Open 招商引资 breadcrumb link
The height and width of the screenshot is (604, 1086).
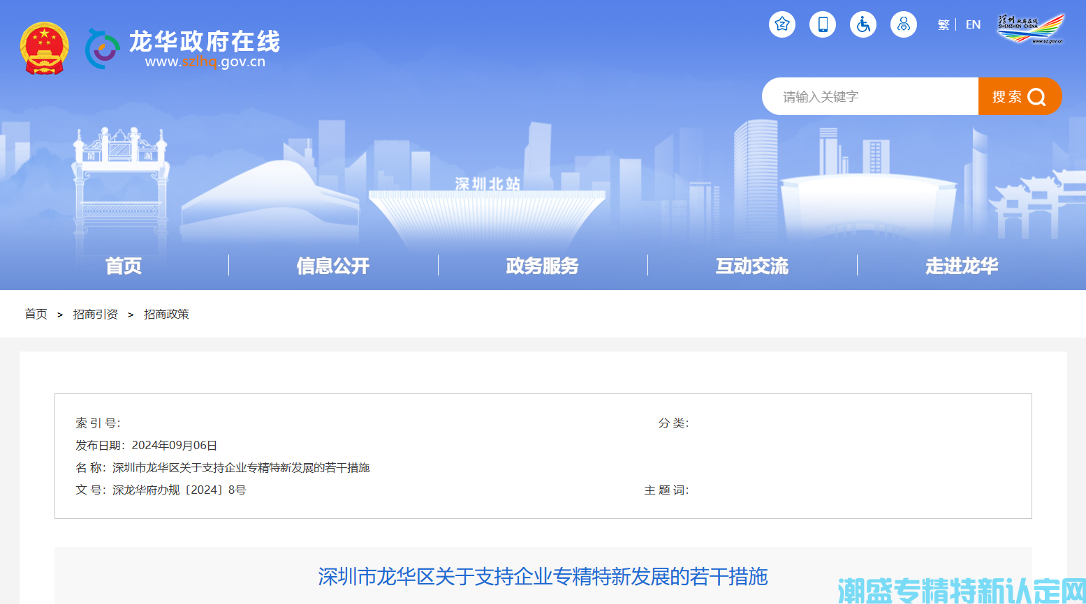coord(96,314)
